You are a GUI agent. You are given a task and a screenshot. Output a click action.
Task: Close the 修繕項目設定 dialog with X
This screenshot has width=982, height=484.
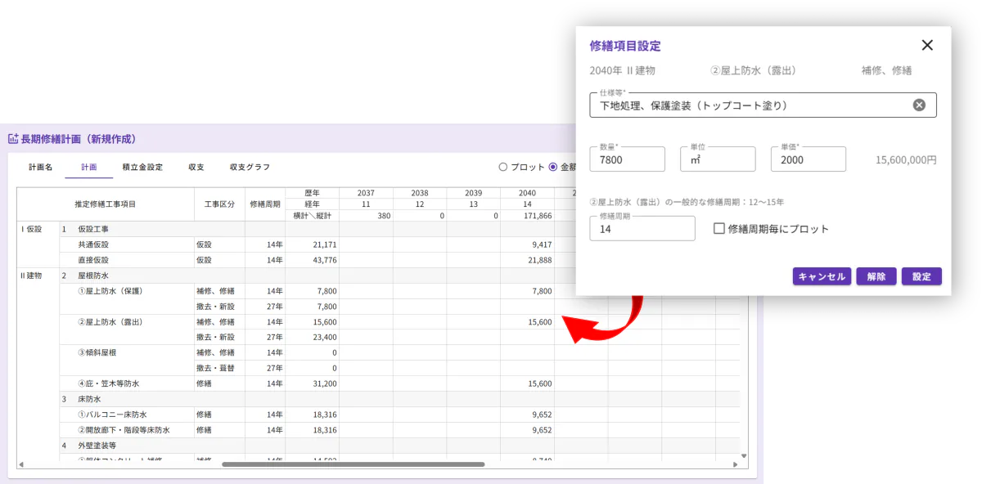(927, 46)
